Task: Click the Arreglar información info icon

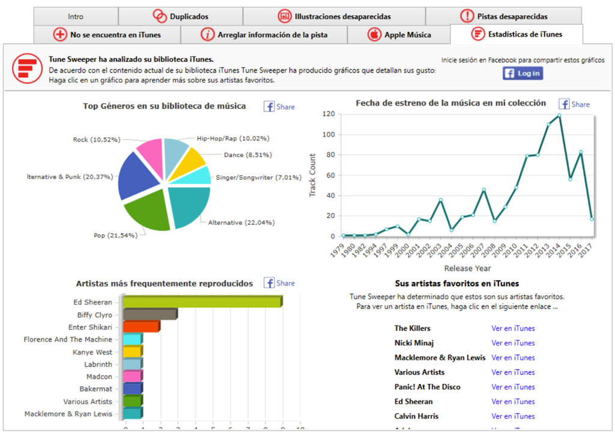Action: pyautogui.click(x=208, y=34)
